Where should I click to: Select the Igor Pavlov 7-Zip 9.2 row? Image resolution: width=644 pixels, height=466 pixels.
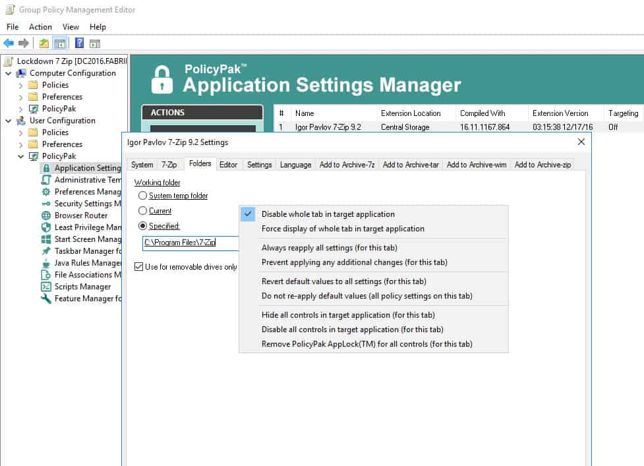click(x=459, y=127)
